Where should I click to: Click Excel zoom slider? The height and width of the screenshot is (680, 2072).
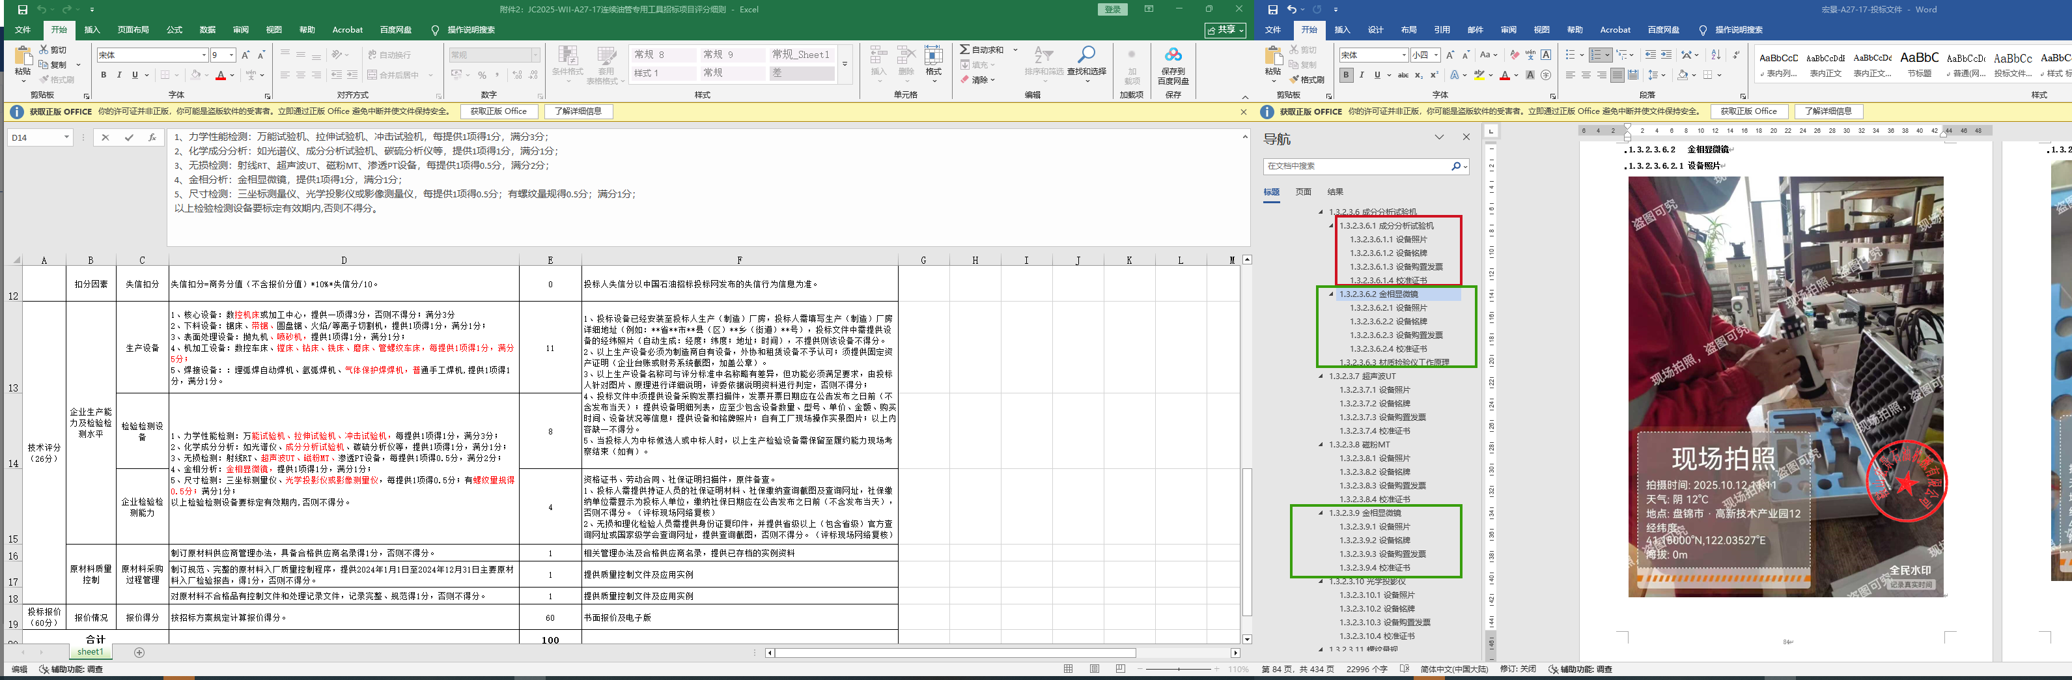pyautogui.click(x=1179, y=669)
